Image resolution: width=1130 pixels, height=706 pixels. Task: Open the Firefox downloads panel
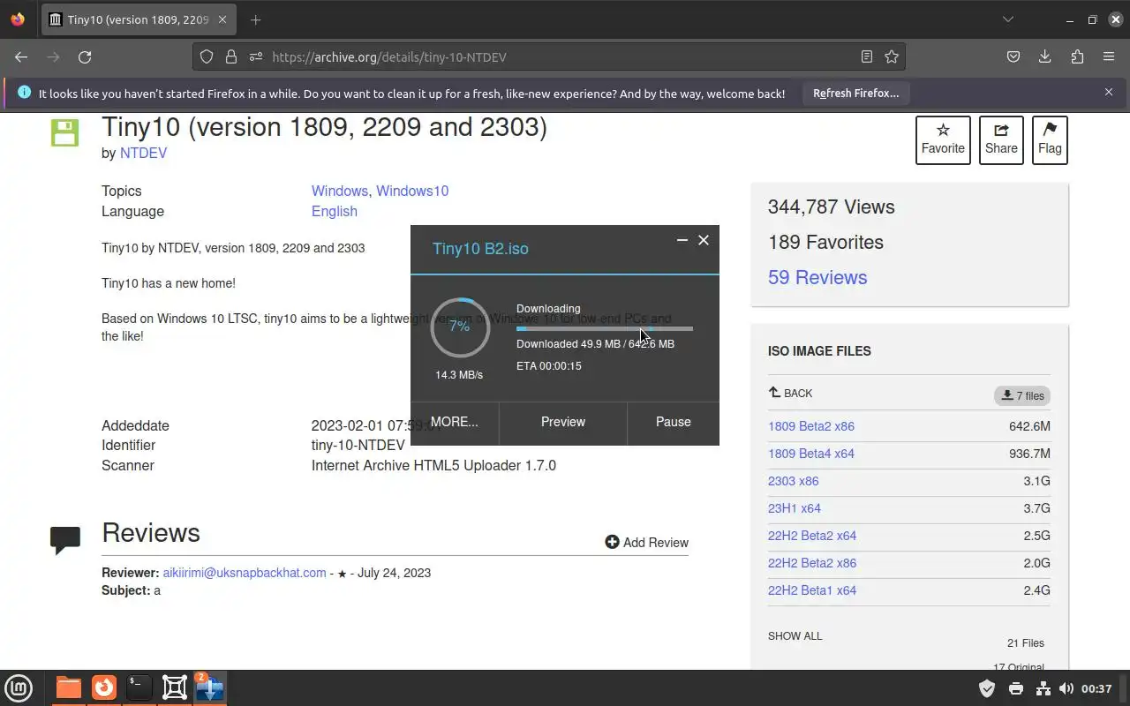click(1045, 56)
